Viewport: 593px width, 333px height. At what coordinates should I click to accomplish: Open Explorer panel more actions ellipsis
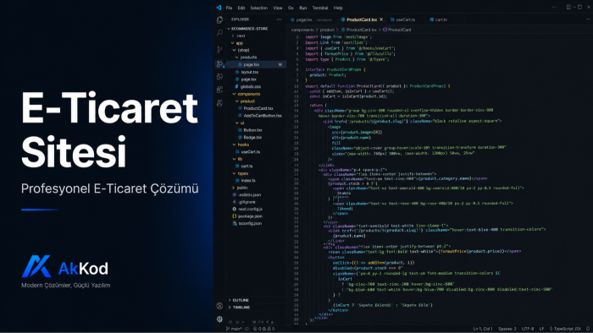(x=279, y=19)
